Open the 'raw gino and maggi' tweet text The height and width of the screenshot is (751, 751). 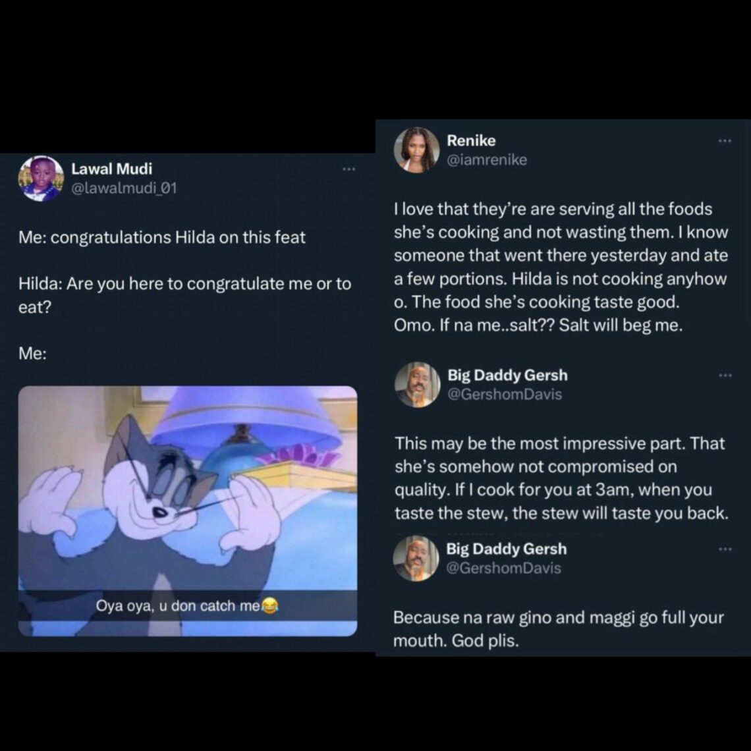click(x=559, y=629)
